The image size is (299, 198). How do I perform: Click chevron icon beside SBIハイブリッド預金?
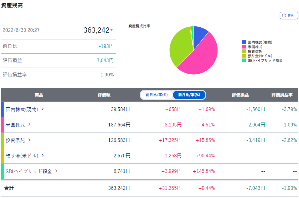[56, 171]
